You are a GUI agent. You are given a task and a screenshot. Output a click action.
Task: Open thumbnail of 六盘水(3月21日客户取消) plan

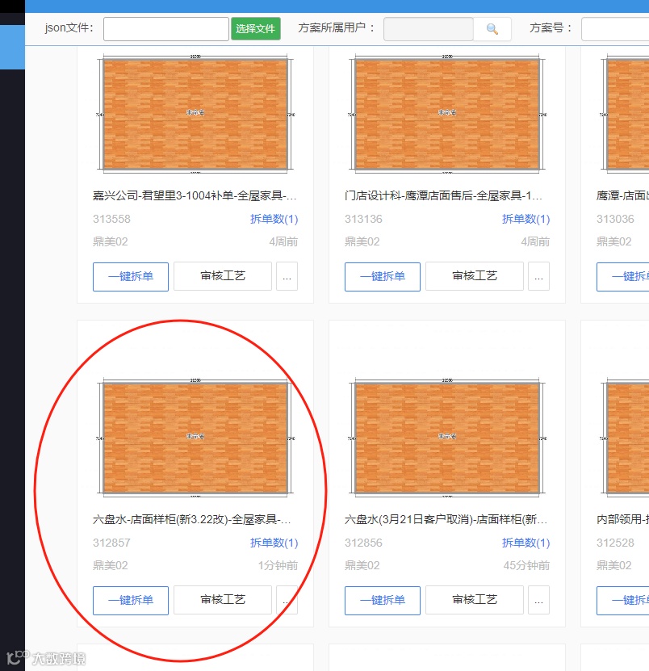point(447,438)
